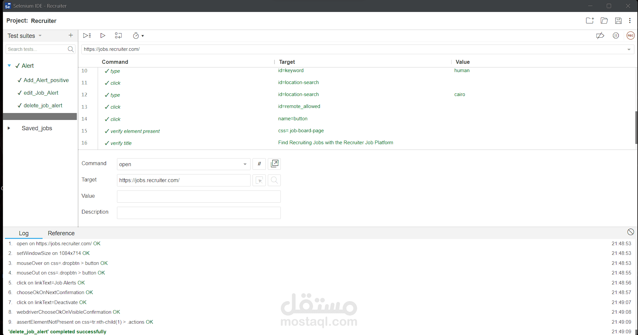Select target in page icon
Image resolution: width=638 pixels, height=335 pixels.
click(x=259, y=180)
